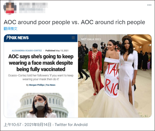Viewport: 155px width, 131px height.
Task: Click the Published May 15, 2021 date
Action: tap(57, 51)
